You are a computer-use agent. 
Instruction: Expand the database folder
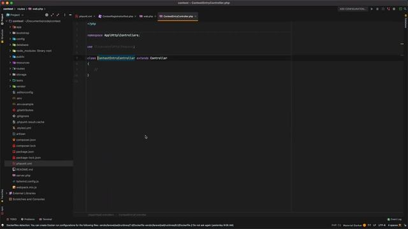coord(10,45)
